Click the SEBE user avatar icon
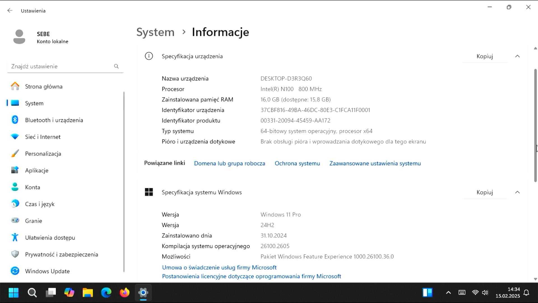 19,37
